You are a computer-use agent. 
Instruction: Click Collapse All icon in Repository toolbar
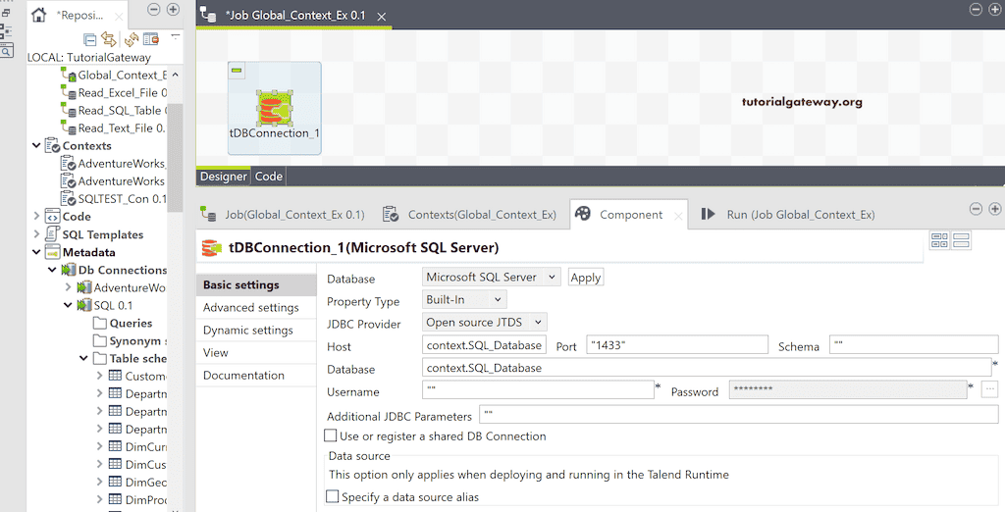click(90, 40)
